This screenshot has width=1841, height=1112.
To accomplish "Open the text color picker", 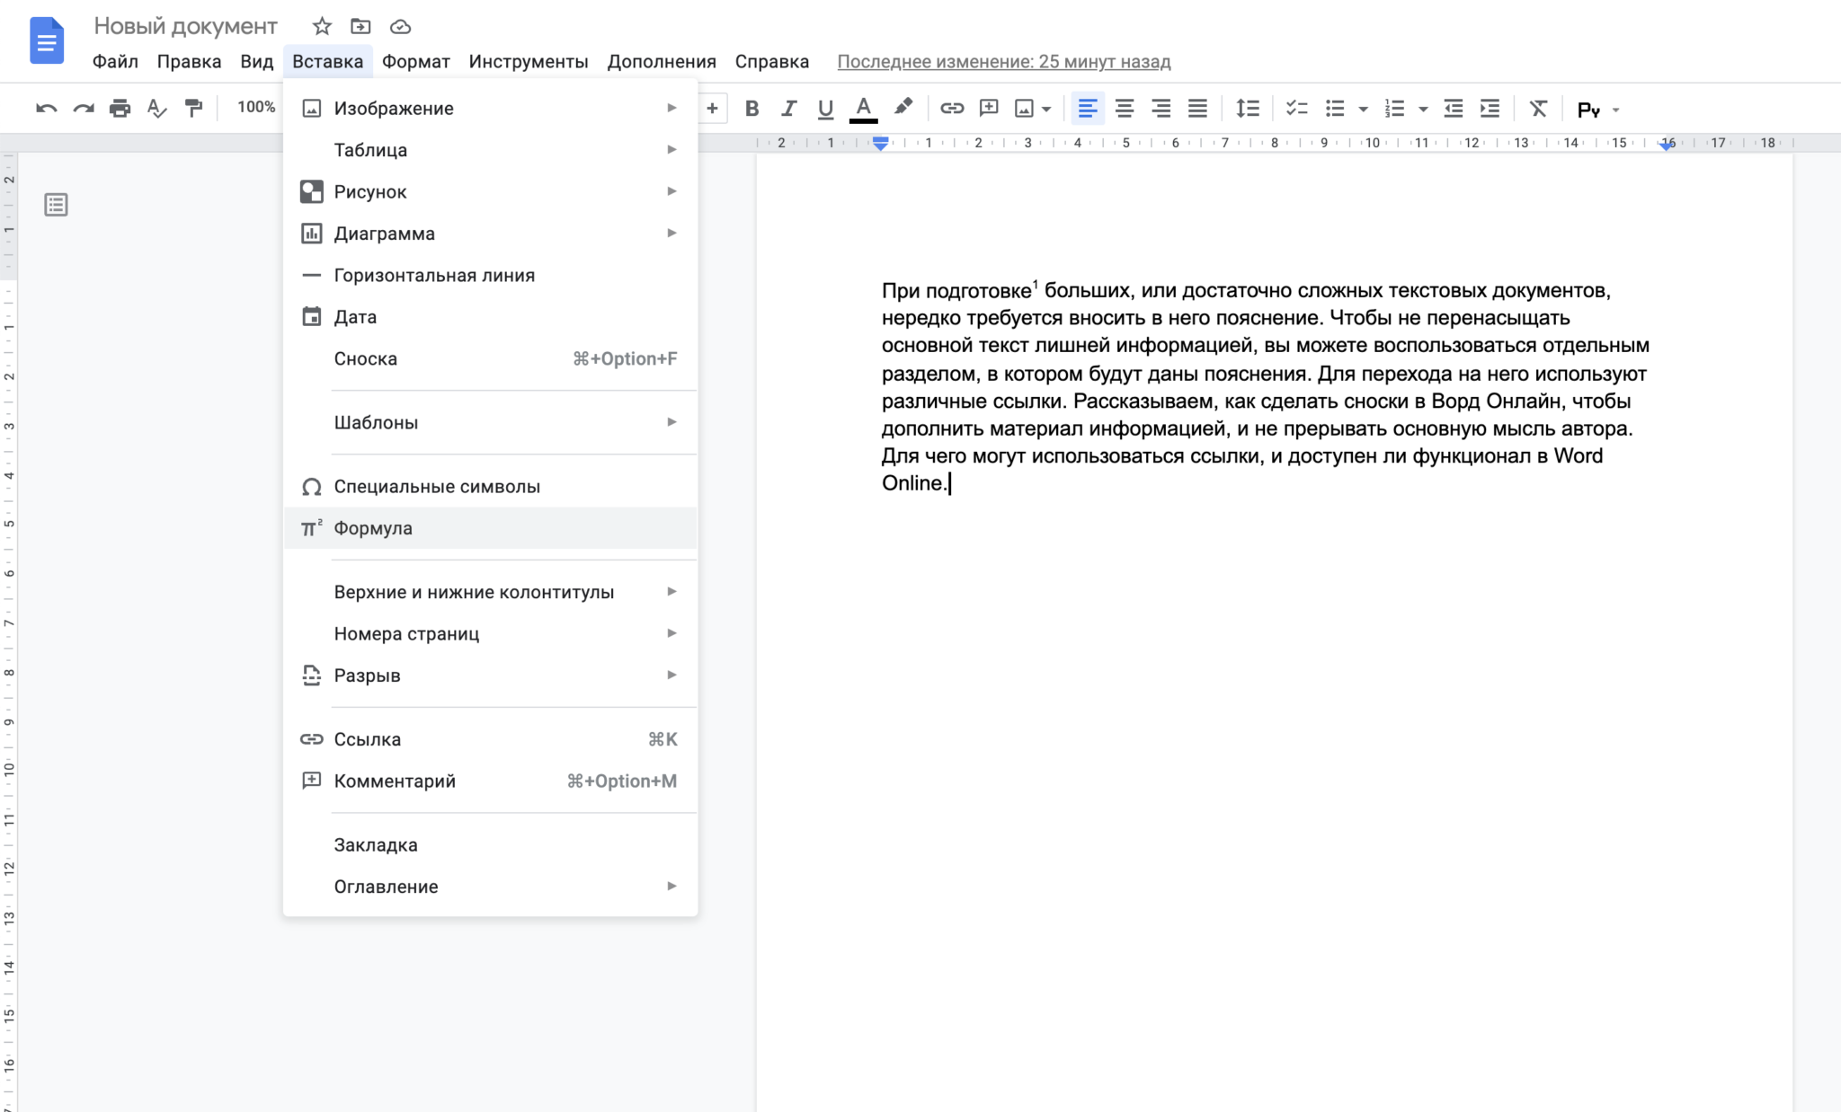I will (863, 109).
